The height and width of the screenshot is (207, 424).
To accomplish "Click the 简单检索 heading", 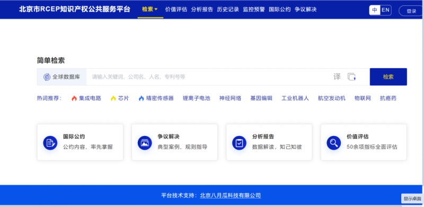I will (x=51, y=60).
